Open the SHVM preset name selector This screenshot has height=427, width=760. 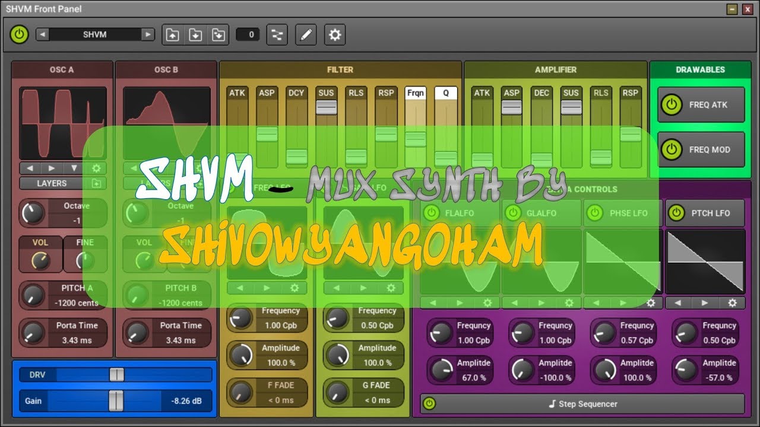click(x=95, y=34)
